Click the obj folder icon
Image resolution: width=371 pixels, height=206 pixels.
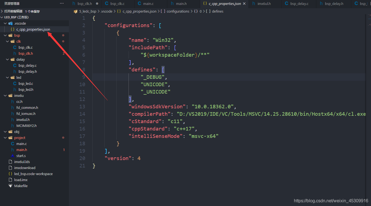(x=10, y=132)
